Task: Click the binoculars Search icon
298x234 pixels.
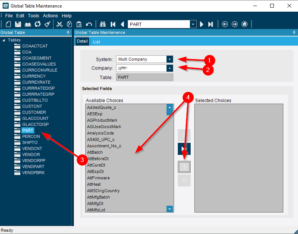Action: point(104,24)
